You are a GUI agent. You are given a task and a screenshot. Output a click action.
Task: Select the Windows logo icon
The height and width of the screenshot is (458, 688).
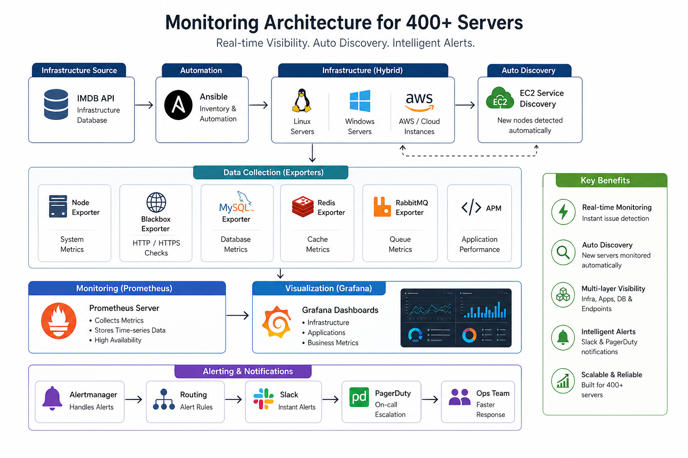coord(360,101)
